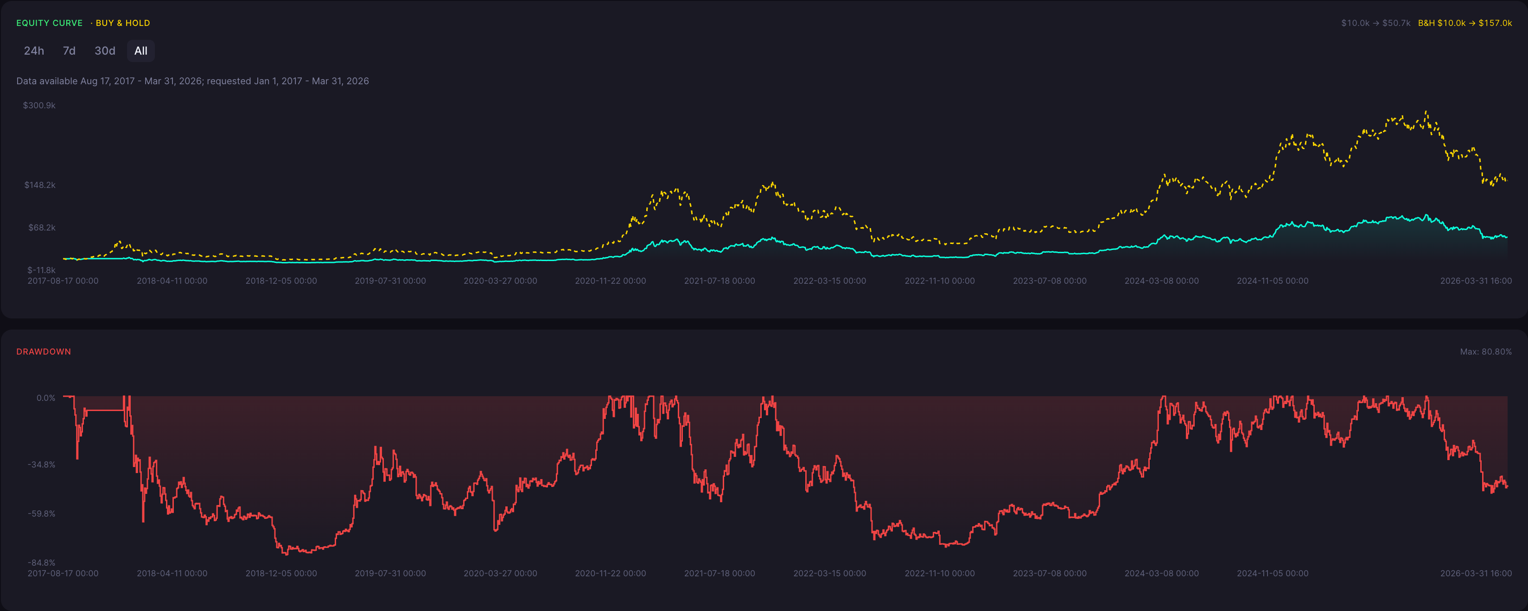Viewport: 1528px width, 611px height.
Task: Click the $148.2k equity axis label
Action: 40,185
